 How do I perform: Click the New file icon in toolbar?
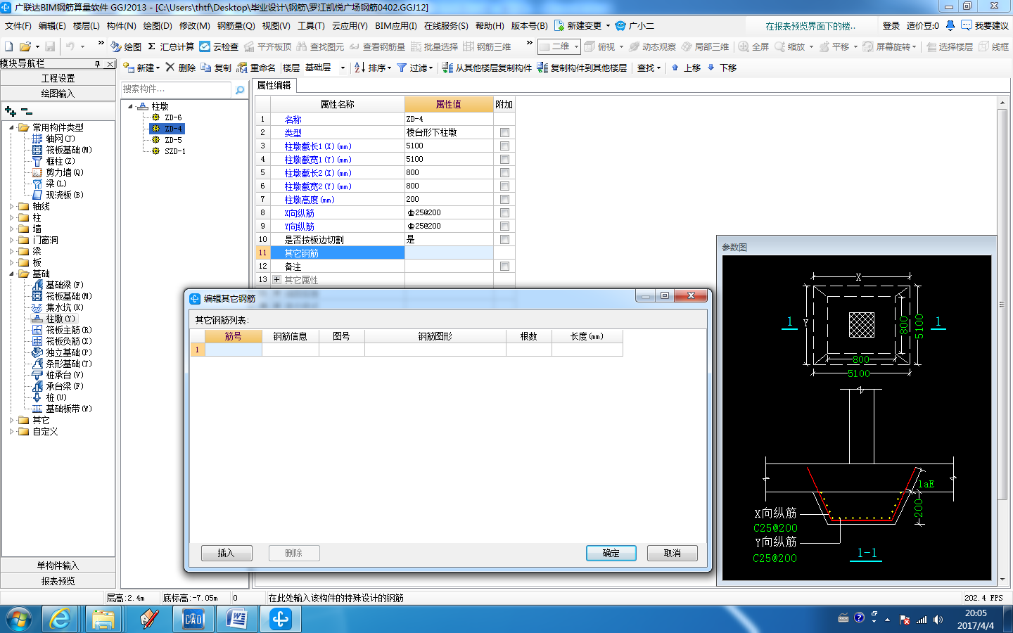coord(9,46)
